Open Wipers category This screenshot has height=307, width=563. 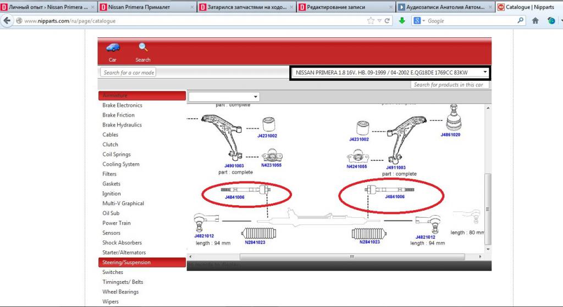pyautogui.click(x=110, y=301)
